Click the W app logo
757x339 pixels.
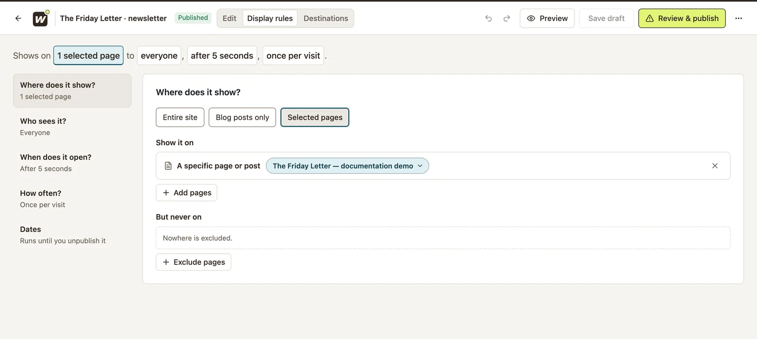coord(40,19)
